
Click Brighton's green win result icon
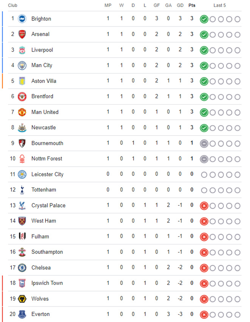point(204,19)
